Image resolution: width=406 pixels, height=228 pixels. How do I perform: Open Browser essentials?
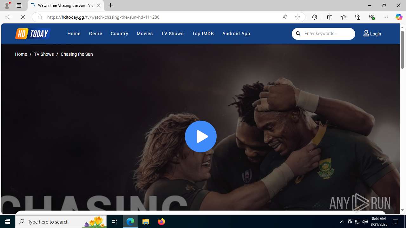pos(372,17)
